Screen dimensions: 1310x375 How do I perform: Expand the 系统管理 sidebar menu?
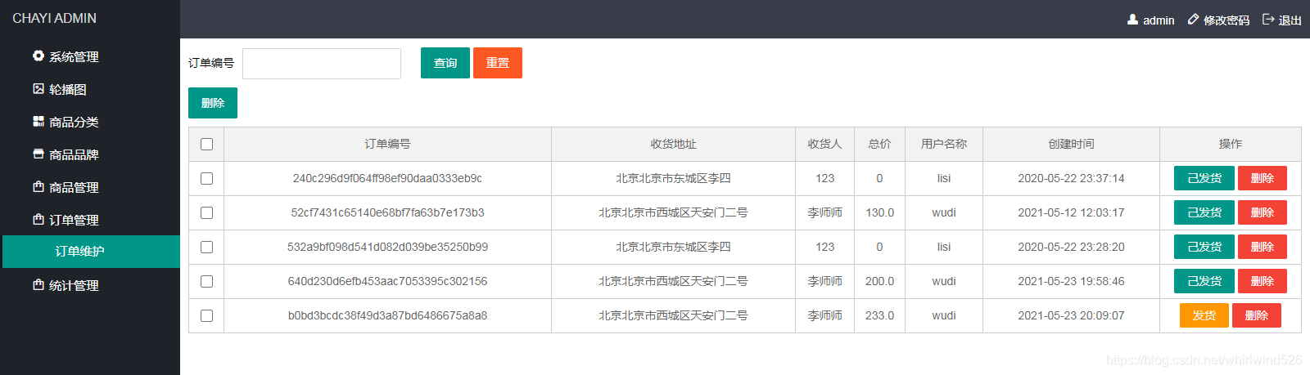coord(90,56)
